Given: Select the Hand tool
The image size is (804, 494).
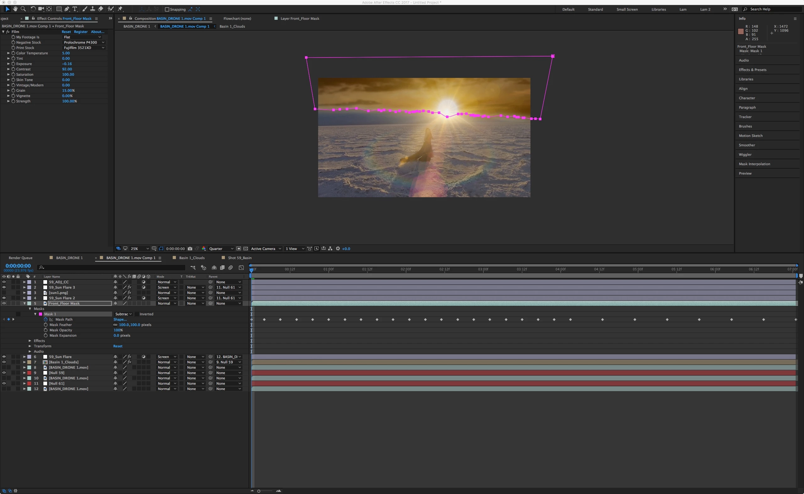Looking at the screenshot, I should tap(15, 9).
